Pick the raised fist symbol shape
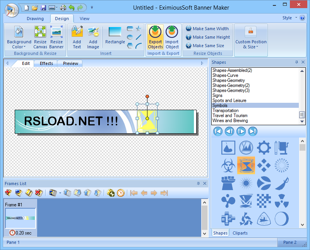The width and height of the screenshot is (310, 250). (x=228, y=183)
